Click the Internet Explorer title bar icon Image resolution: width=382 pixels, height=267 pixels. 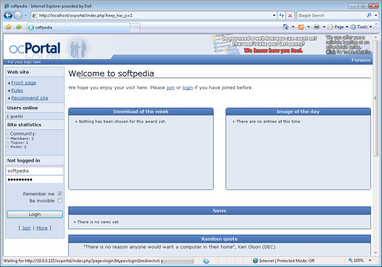(7, 6)
